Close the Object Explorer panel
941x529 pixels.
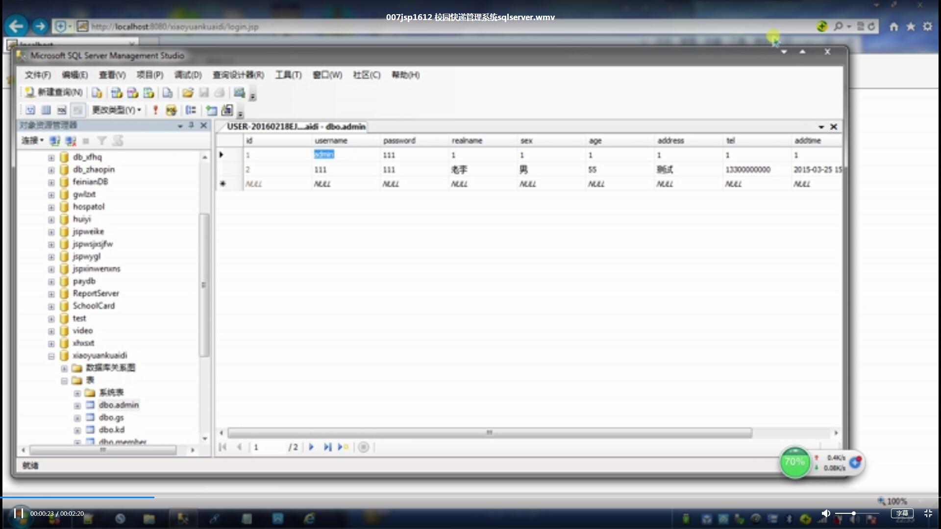[x=204, y=125]
